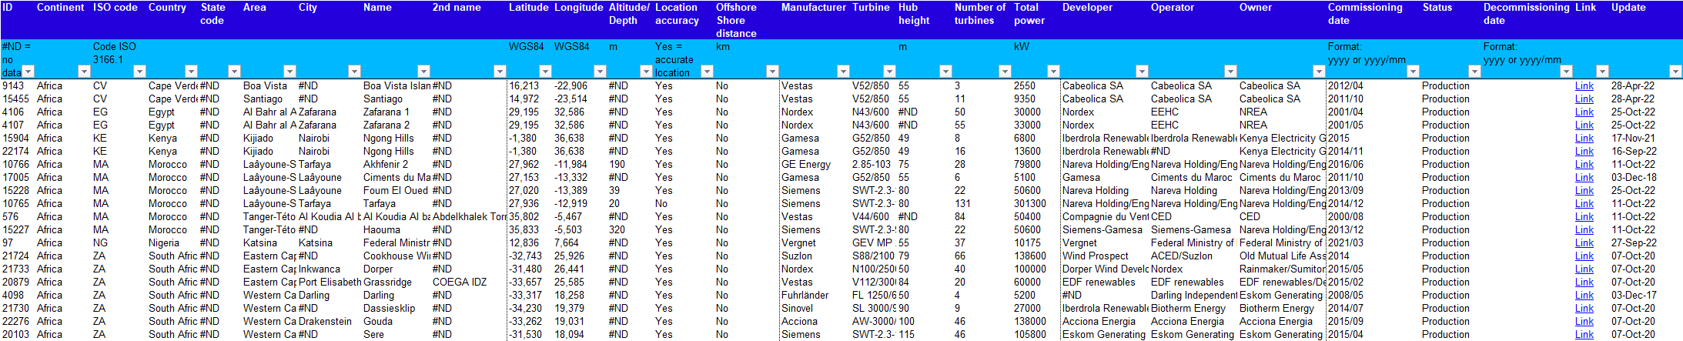Select location accuracy cell 'No' for Tarfaya
This screenshot has height=341, width=1683.
click(x=683, y=203)
